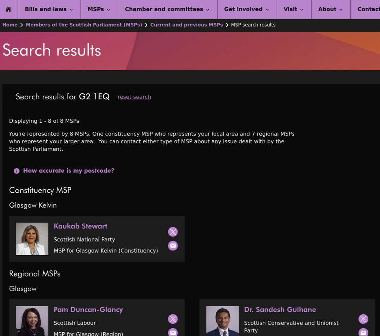Open the MSPs dropdown menu

coord(98,9)
